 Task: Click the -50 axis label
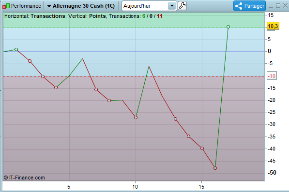[272, 173]
